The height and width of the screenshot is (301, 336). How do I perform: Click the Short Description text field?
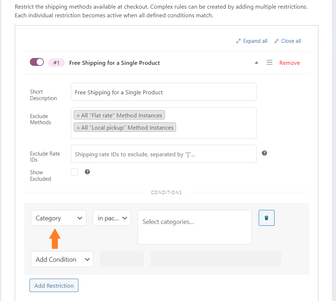[164, 92]
